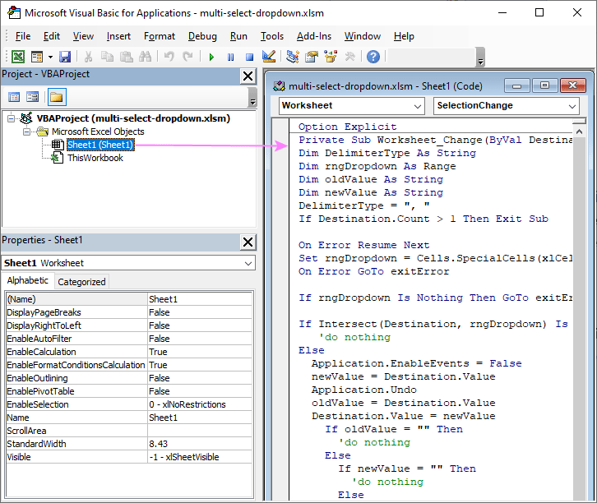This screenshot has width=597, height=503.
Task: Click the Toolbox wrench icon
Action: (x=349, y=57)
